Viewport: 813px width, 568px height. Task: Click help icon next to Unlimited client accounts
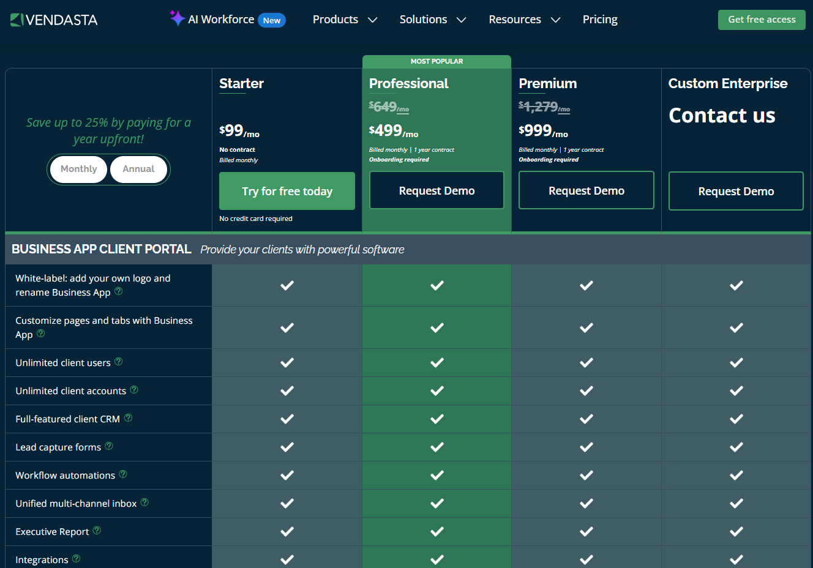coord(134,390)
